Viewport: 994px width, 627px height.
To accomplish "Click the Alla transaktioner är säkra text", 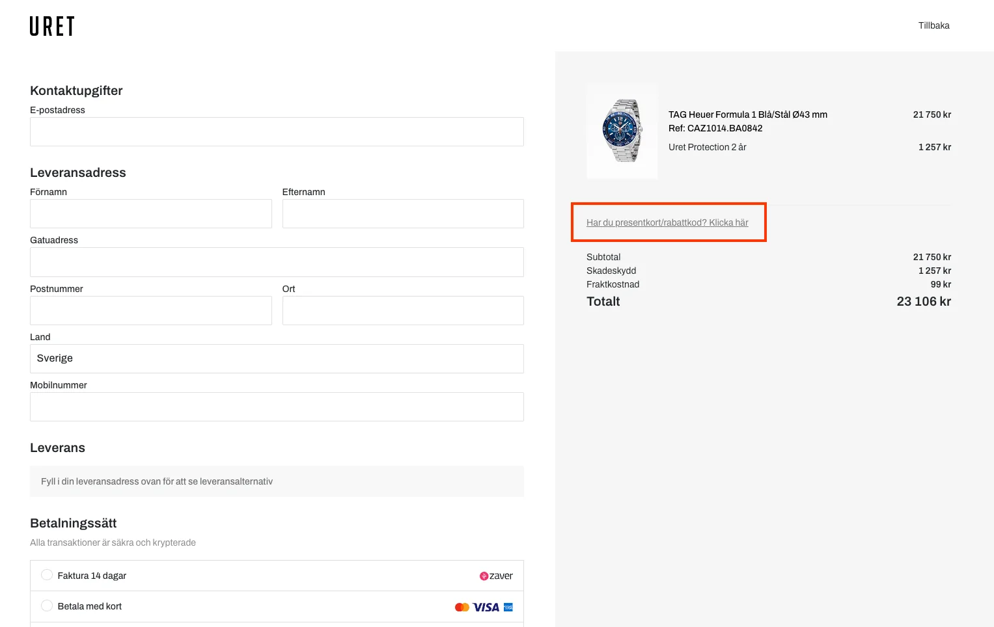I will (113, 542).
